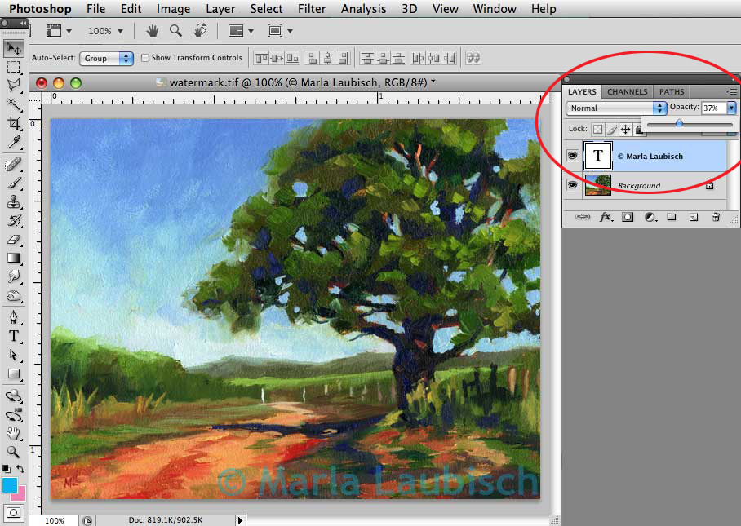Enable Show Transform Controls
Viewport: 741px width, 526px height.
(x=144, y=58)
